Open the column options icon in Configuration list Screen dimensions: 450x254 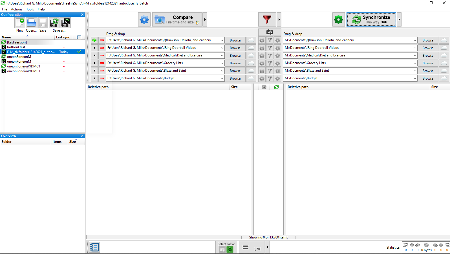79,37
